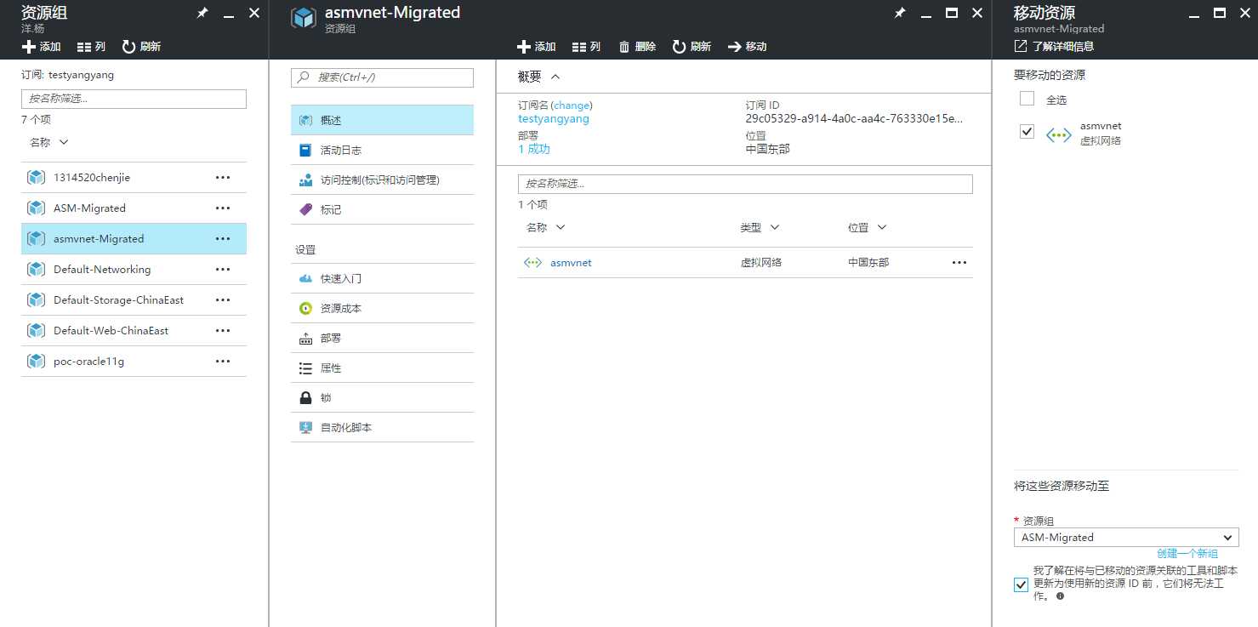Image resolution: width=1258 pixels, height=627 pixels.
Task: Toggle the resource ID acknowledgment checkbox
Action: coord(1021,584)
